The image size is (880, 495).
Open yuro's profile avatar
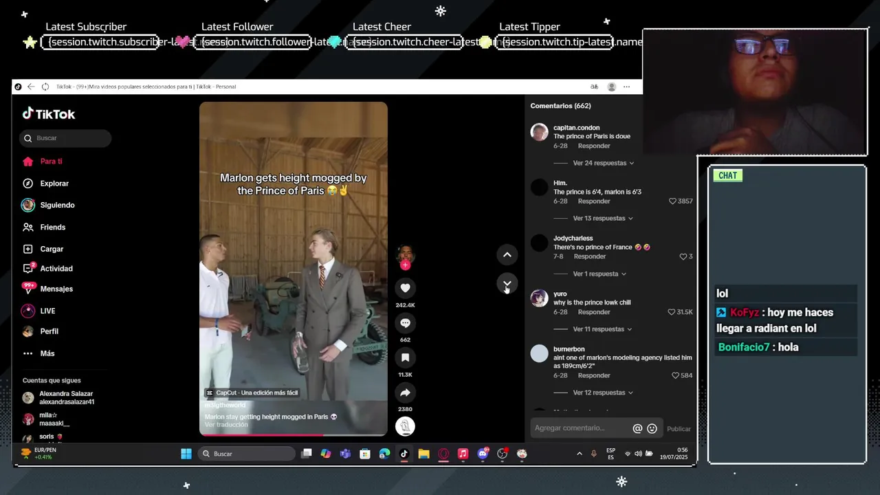pos(539,298)
